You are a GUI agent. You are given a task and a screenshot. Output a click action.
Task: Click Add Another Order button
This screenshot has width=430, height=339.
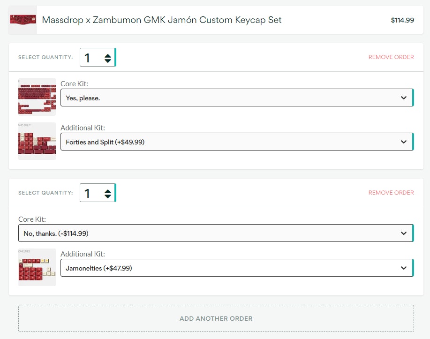216,318
